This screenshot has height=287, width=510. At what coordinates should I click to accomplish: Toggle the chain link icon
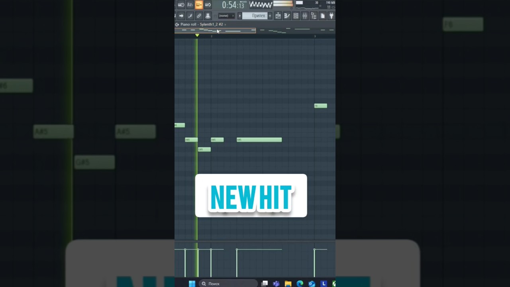199,16
